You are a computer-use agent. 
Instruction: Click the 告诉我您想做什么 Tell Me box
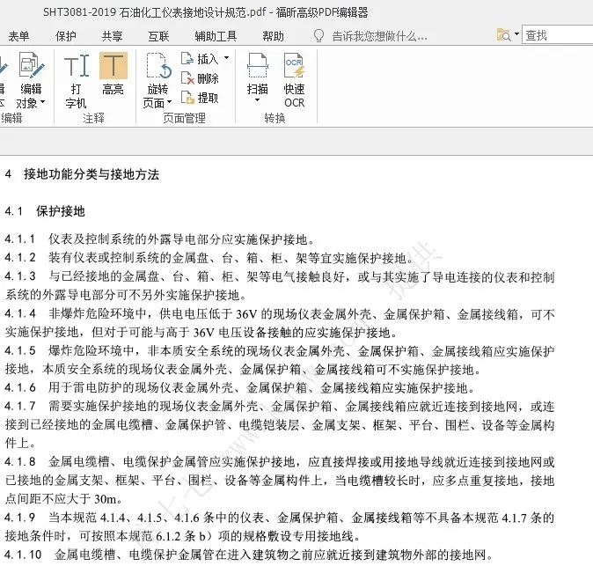[379, 36]
